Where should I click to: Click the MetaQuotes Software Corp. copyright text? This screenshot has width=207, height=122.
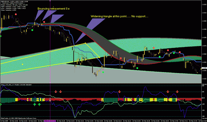pyautogui.click(x=19, y=118)
